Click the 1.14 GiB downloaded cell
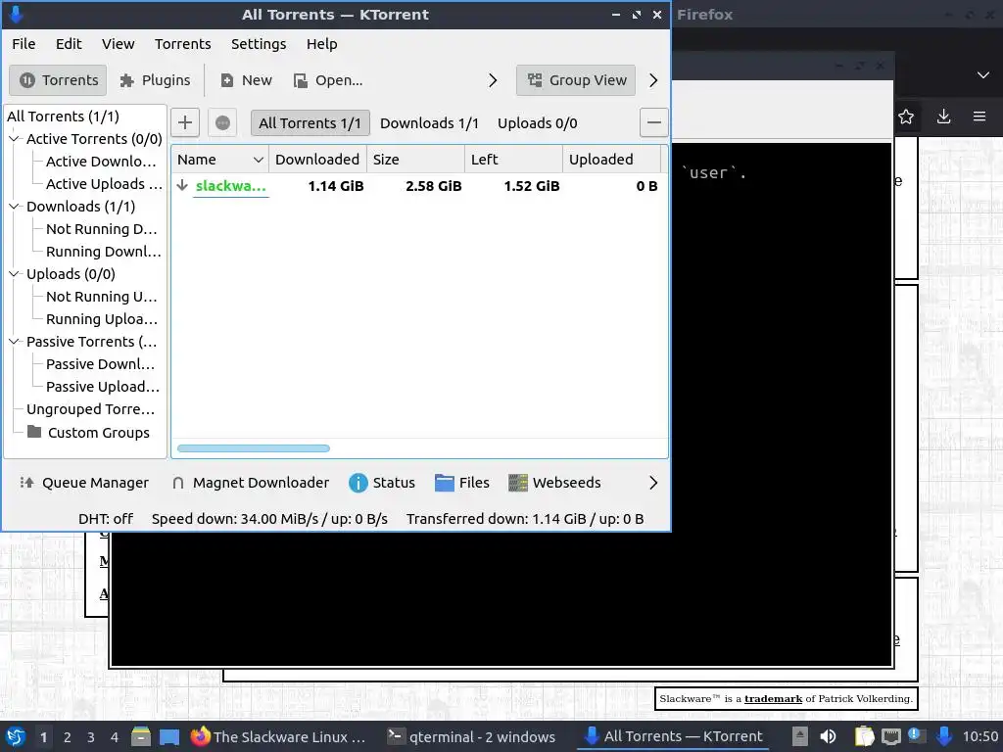This screenshot has height=752, width=1003. (335, 186)
